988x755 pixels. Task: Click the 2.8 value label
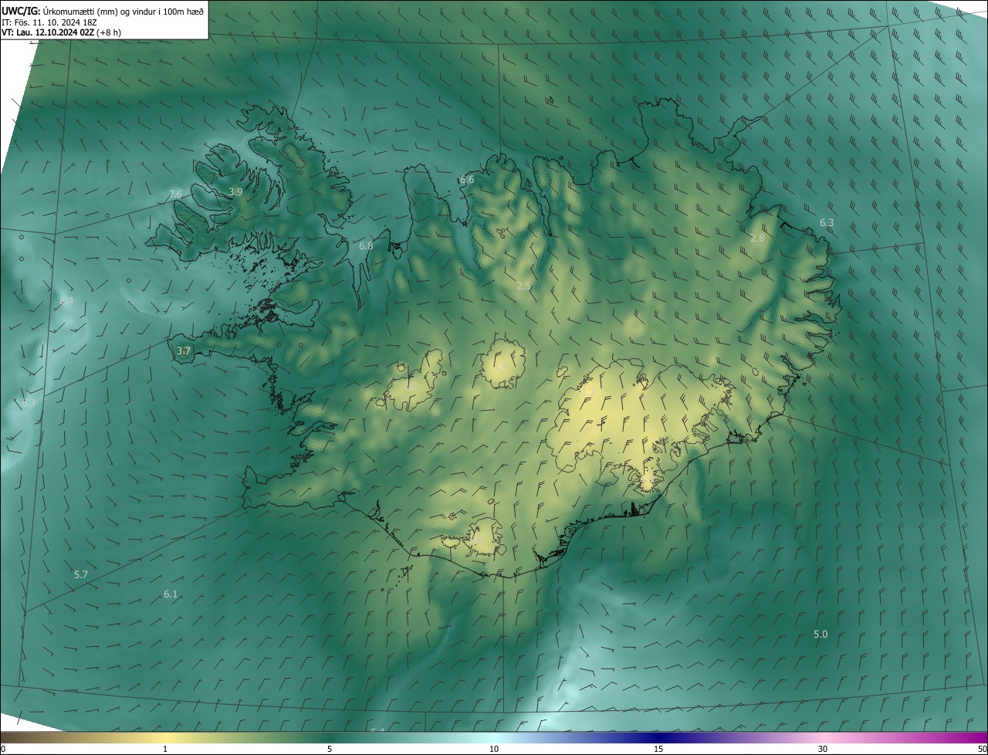pos(757,239)
